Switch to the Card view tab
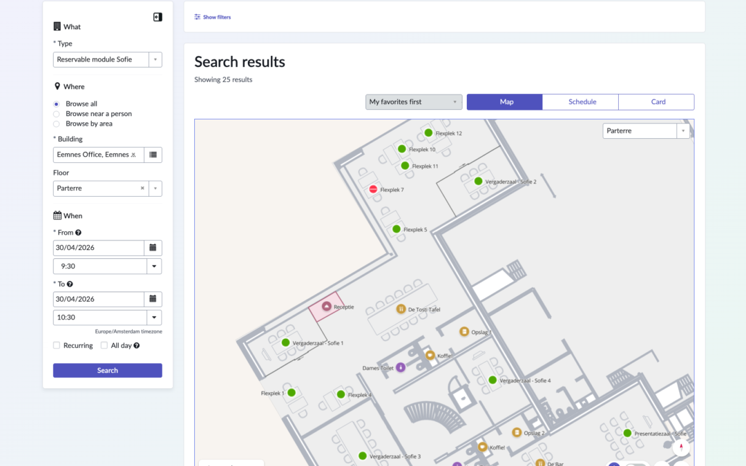This screenshot has width=746, height=466. pyautogui.click(x=657, y=101)
